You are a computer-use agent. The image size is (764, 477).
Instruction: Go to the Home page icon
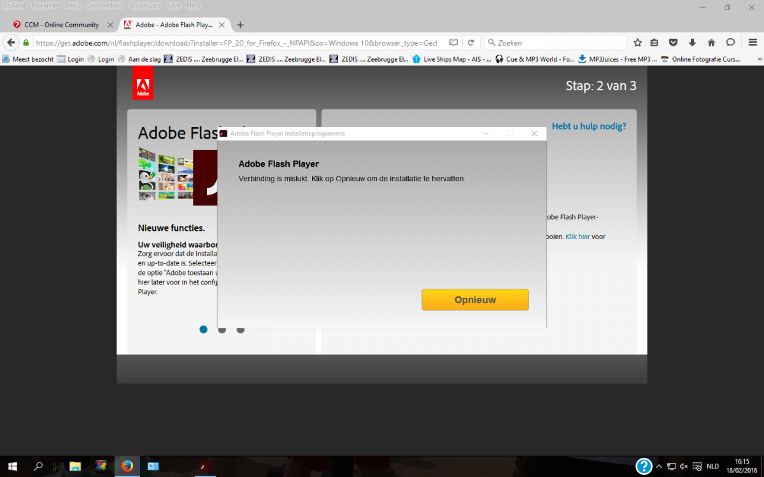pos(711,43)
